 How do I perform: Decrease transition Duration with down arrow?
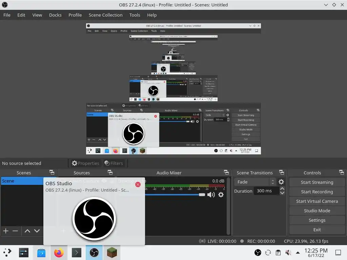pos(282,193)
